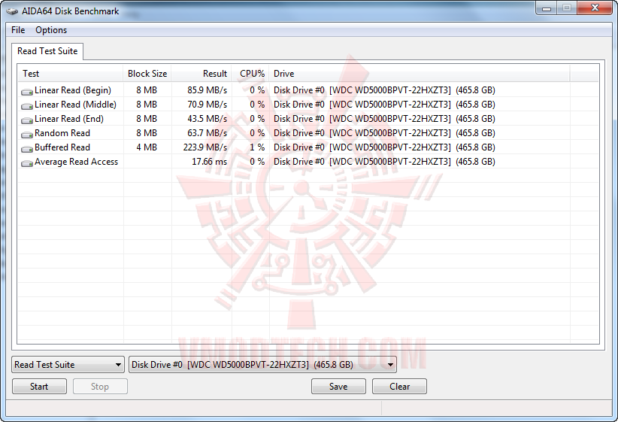This screenshot has width=618, height=422.
Task: Click the disk icon next to Linear Read (Middle)
Action: [x=27, y=106]
